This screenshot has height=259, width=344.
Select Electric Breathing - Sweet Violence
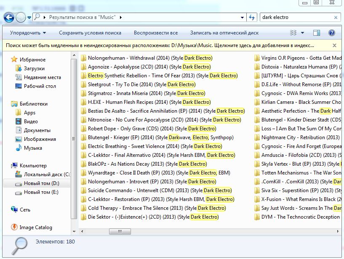[151, 146]
